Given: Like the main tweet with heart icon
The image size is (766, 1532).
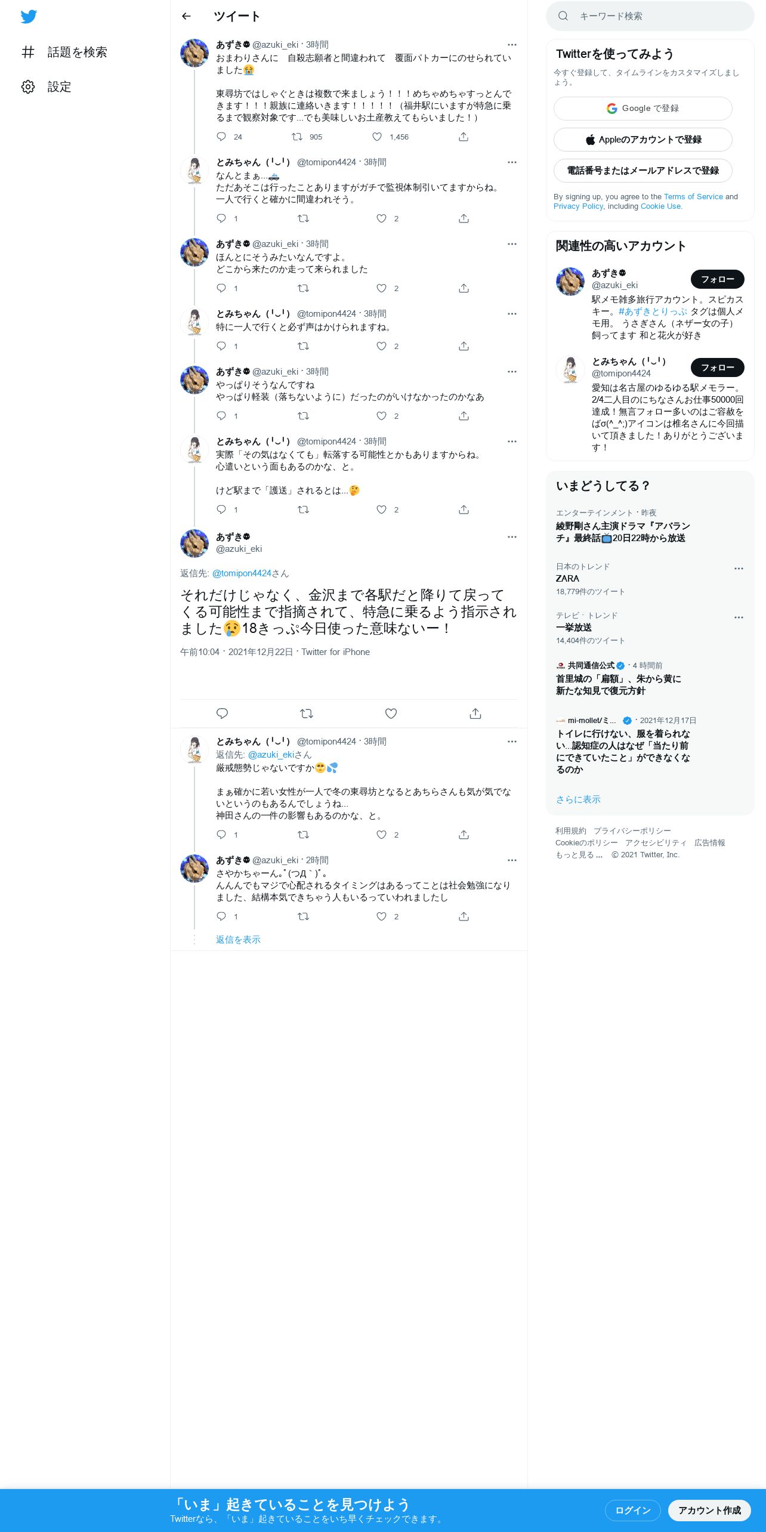Looking at the screenshot, I should pos(391,714).
